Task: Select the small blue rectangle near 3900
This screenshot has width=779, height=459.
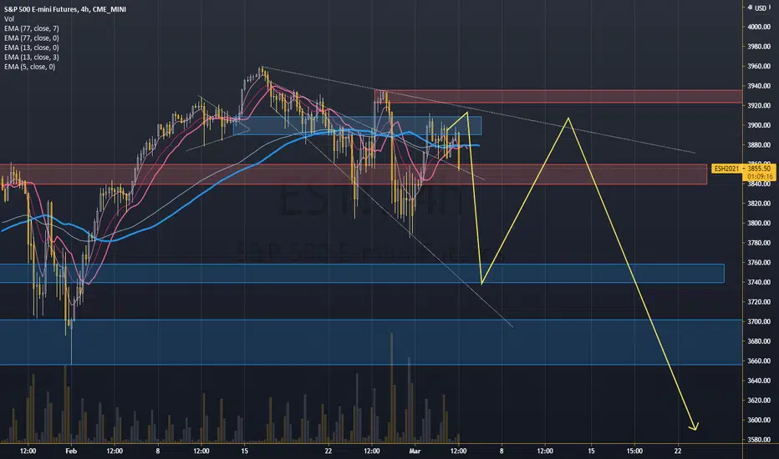Action: click(357, 125)
